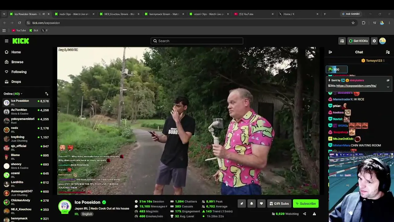Open Ac7ionMan channel in the sidebar

coord(26,112)
